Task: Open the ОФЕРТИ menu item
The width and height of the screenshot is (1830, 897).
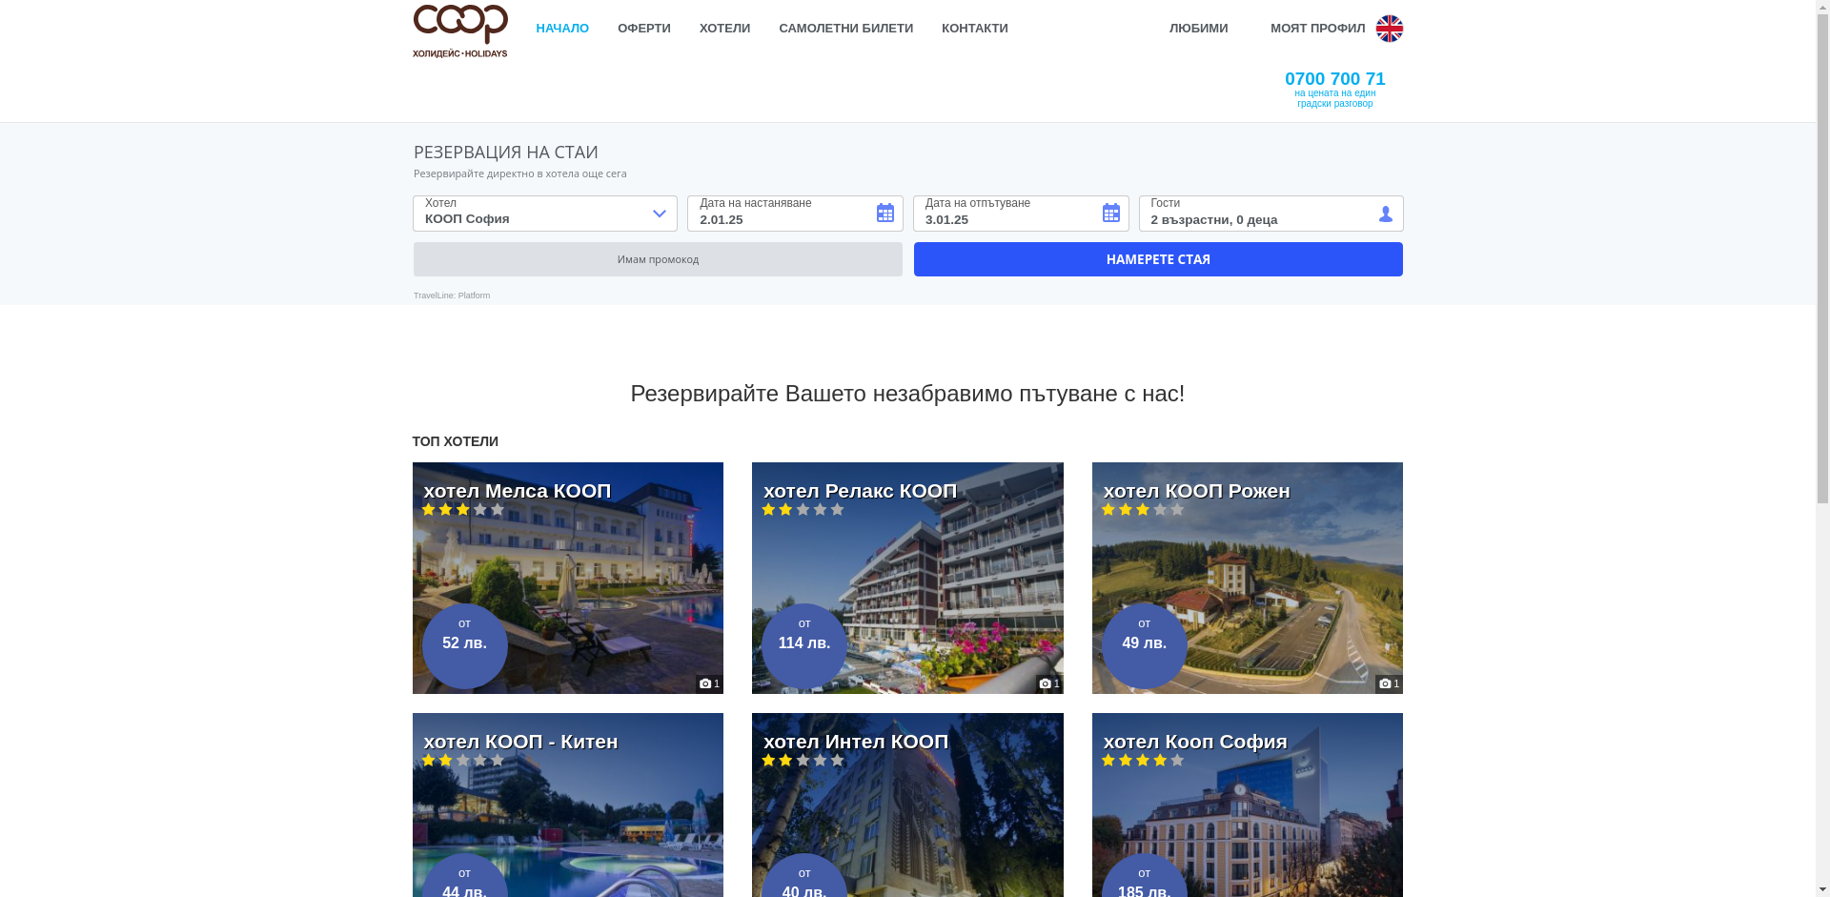Action: [643, 29]
